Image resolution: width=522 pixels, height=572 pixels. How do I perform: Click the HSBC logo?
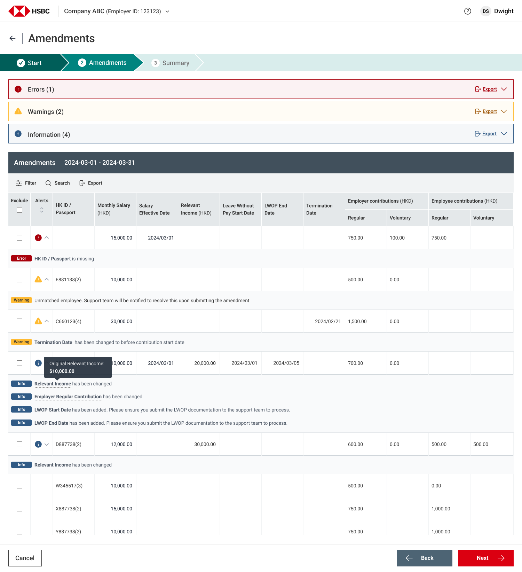[x=29, y=11]
